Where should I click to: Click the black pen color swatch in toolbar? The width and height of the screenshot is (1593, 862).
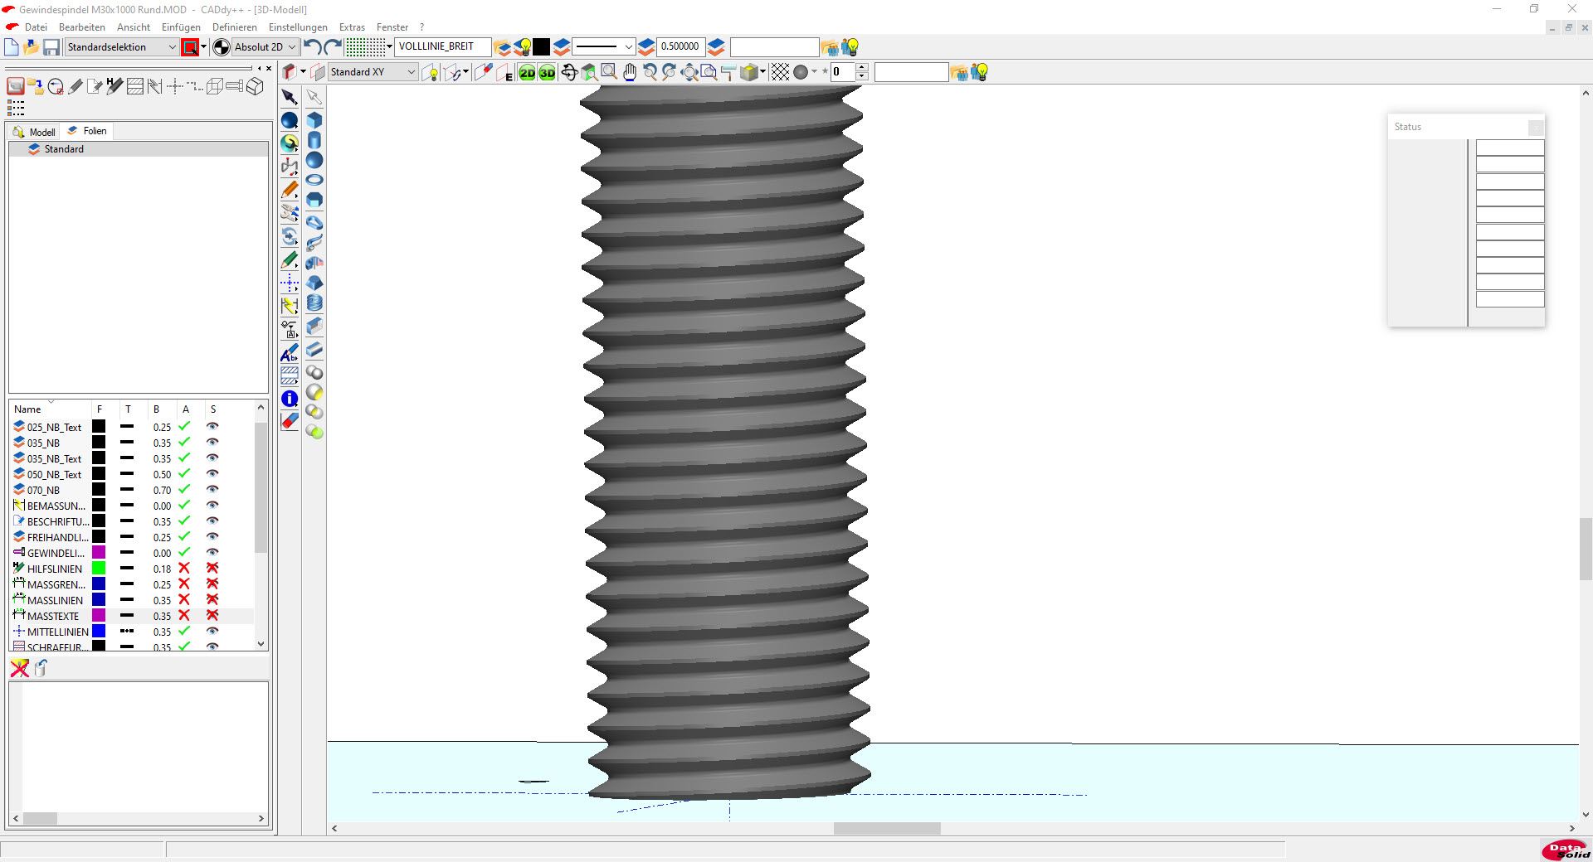click(x=541, y=47)
